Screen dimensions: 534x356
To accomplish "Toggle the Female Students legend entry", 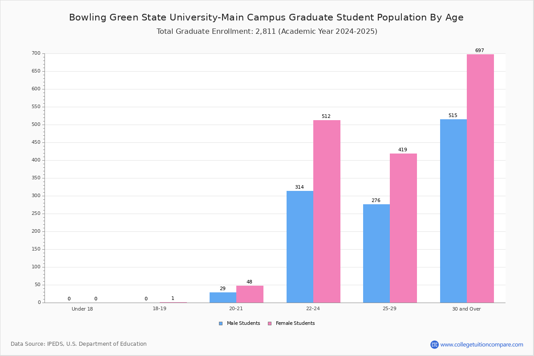I will tap(291, 324).
